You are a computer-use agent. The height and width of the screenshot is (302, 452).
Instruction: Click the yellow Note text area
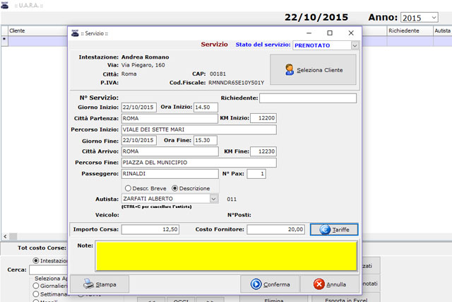pyautogui.click(x=227, y=257)
